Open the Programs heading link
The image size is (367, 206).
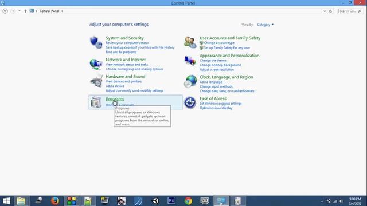click(115, 99)
